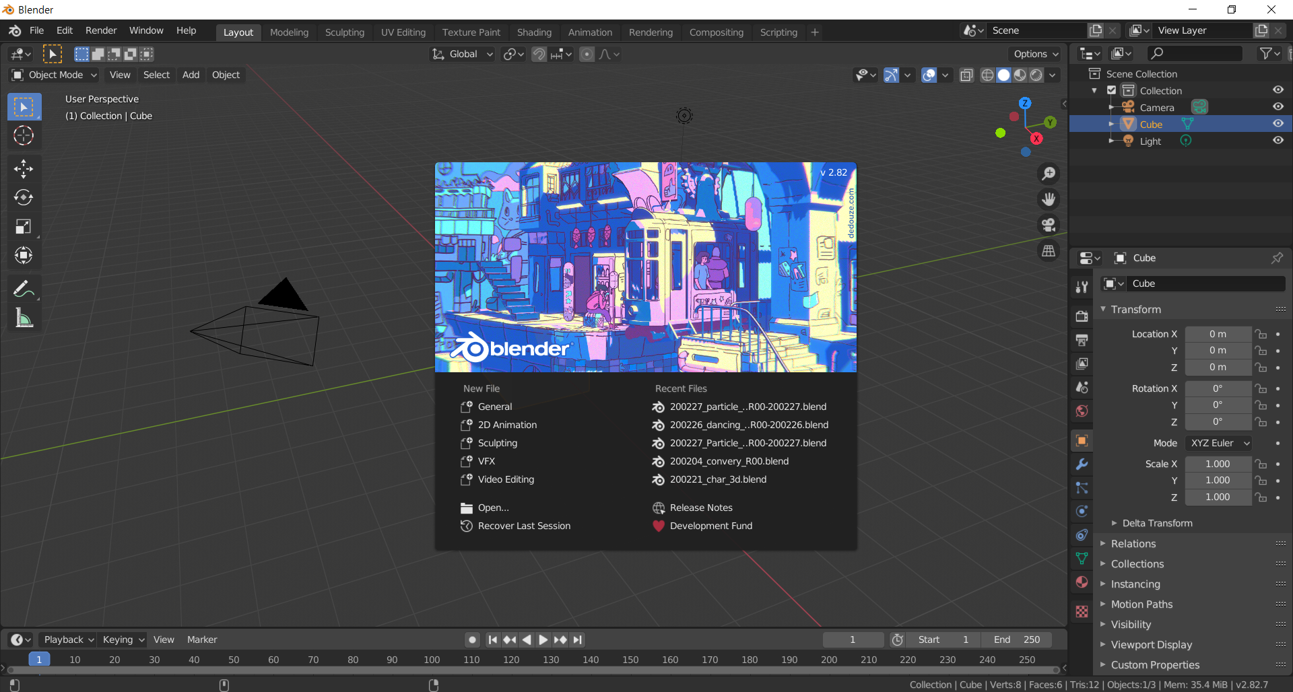This screenshot has width=1293, height=692.
Task: Switch to rendered viewport shading
Action: tap(1036, 75)
